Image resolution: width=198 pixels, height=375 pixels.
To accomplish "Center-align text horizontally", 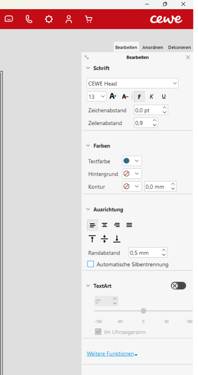I will coord(104,225).
